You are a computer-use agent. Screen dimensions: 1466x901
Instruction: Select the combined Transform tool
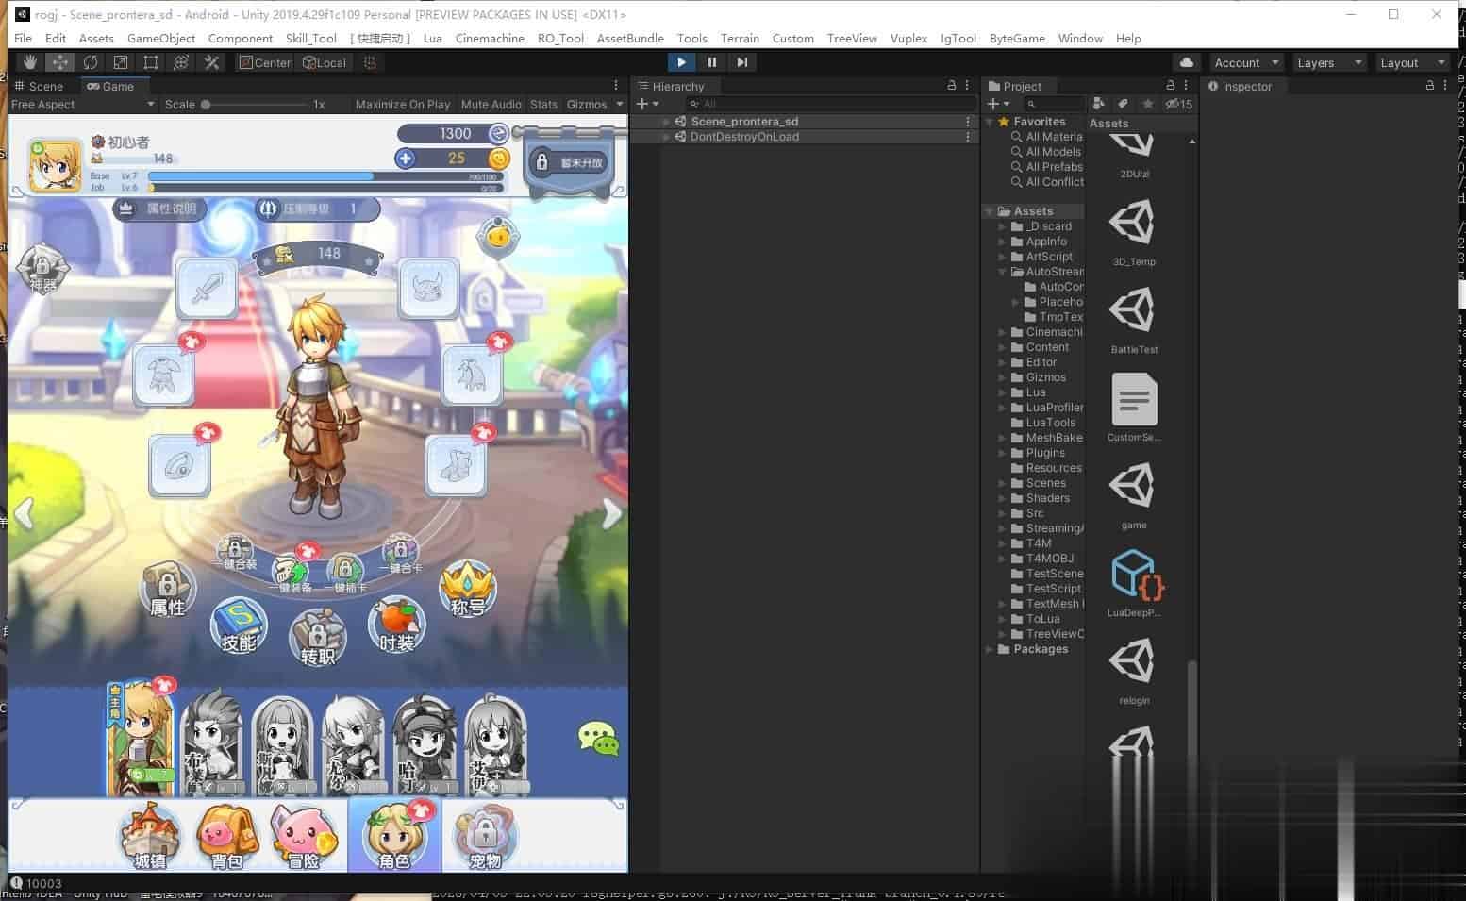pos(181,62)
